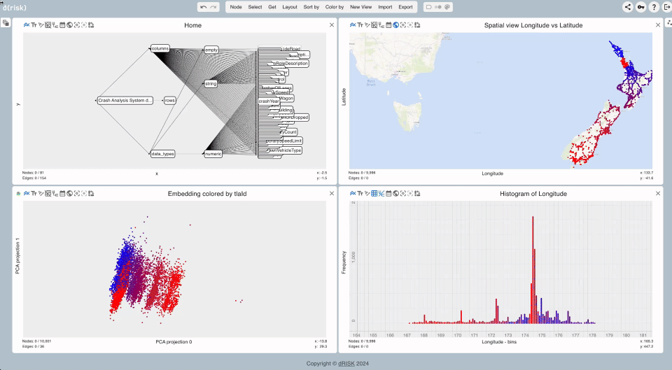Open the Node menu

236,7
